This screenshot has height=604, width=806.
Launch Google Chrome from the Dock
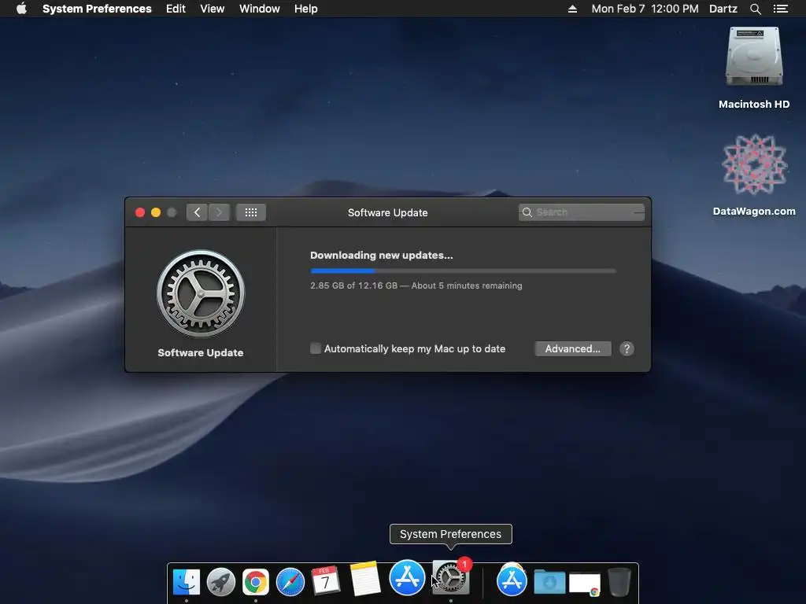tap(256, 582)
